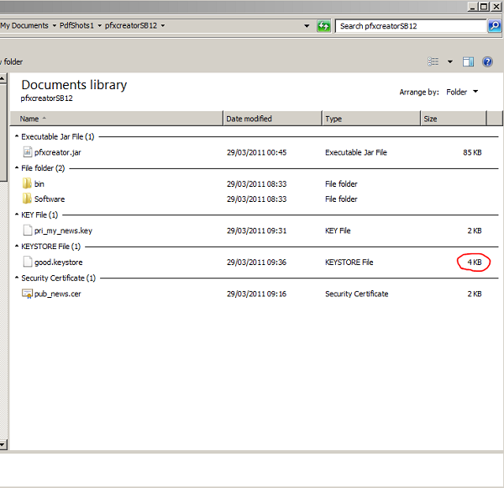The width and height of the screenshot is (504, 488).
Task: Click the green refresh icon in address bar
Action: pos(323,26)
